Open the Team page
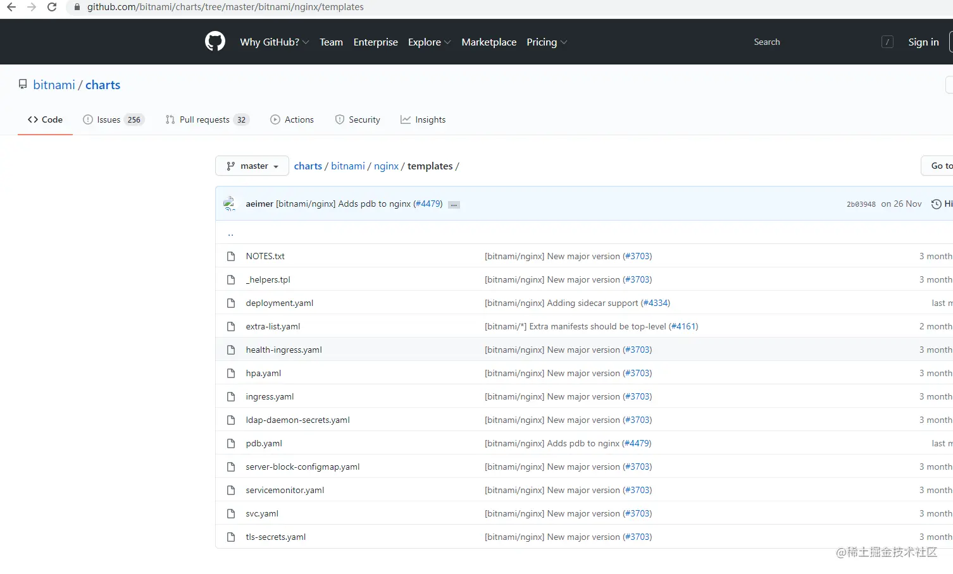The height and width of the screenshot is (574, 953). [x=331, y=42]
